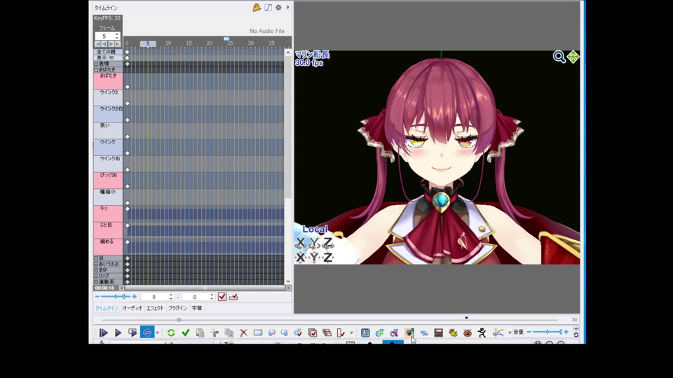The width and height of the screenshot is (673, 378).
Task: Click the green move arrows icon in viewport
Action: 573,57
